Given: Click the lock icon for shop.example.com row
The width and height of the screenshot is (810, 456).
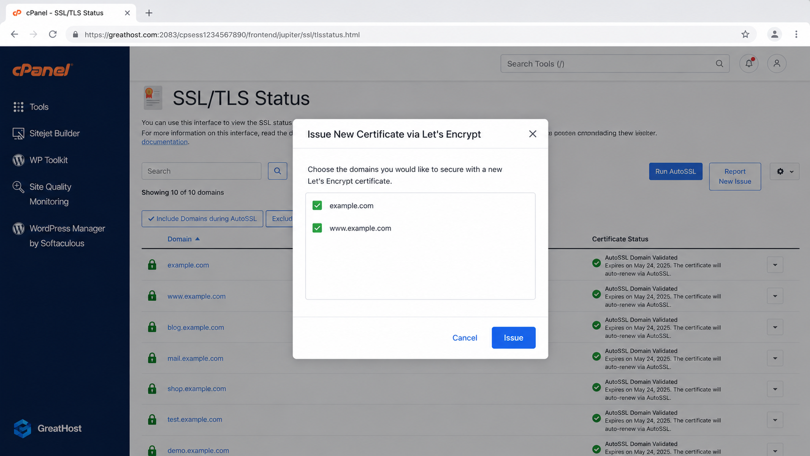Looking at the screenshot, I should pos(152,389).
